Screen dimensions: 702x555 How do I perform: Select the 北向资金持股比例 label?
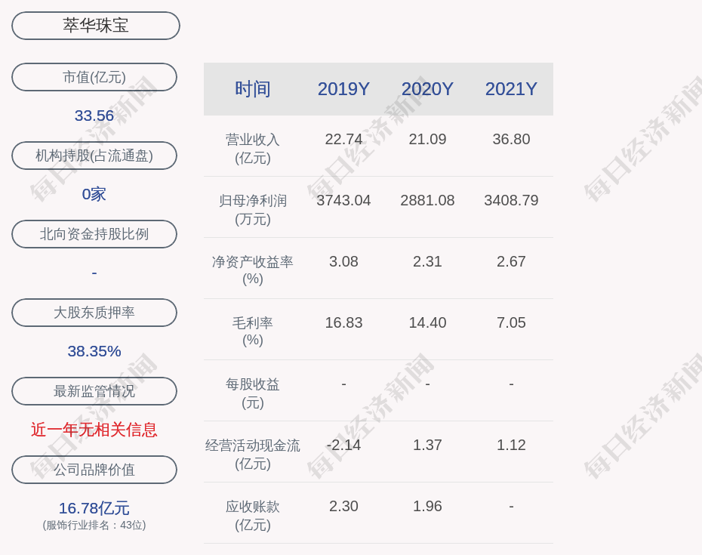click(x=94, y=234)
